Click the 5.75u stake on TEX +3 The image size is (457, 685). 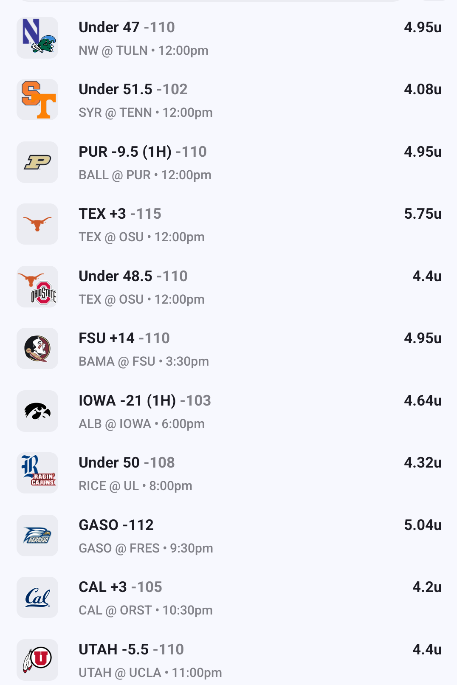pyautogui.click(x=423, y=214)
